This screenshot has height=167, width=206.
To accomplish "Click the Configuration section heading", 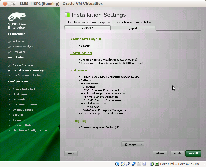I will coord(18,82).
